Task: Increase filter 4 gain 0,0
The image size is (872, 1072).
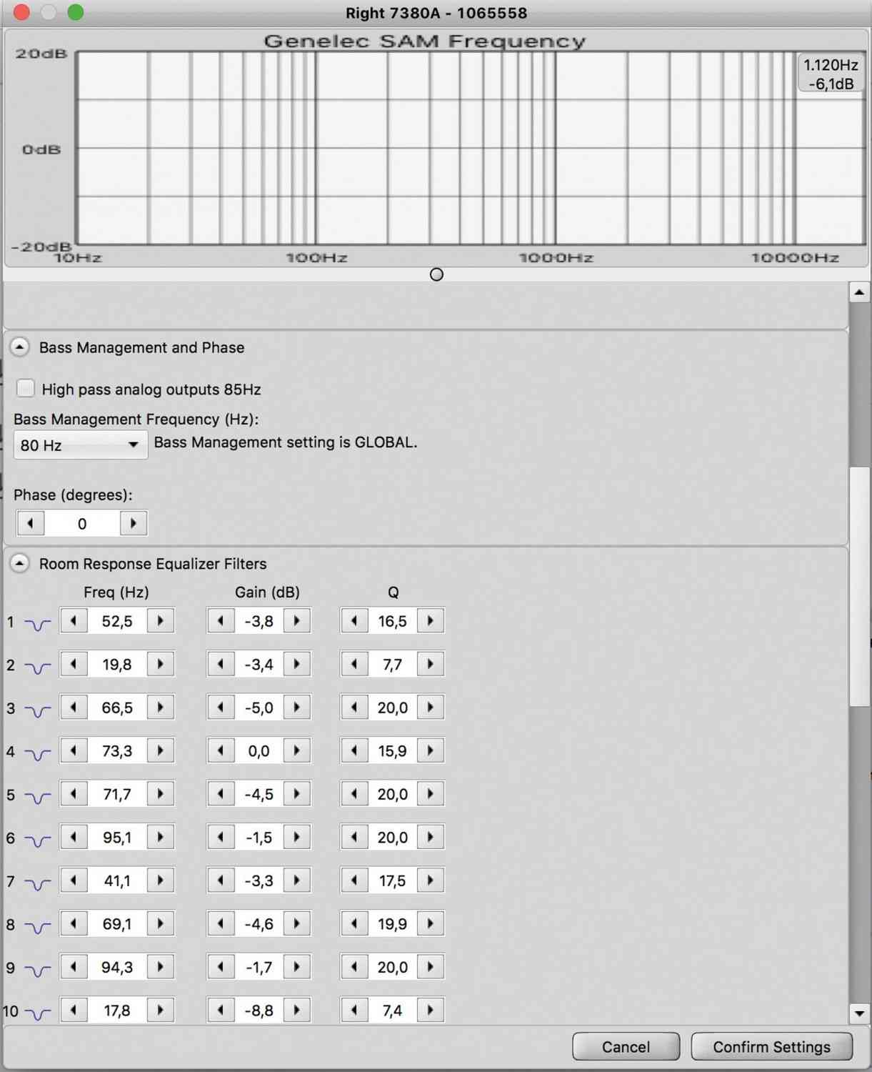Action: 297,750
